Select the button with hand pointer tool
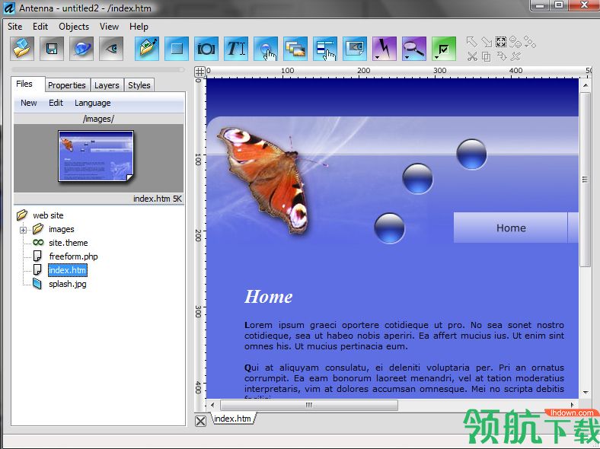 [x=266, y=49]
